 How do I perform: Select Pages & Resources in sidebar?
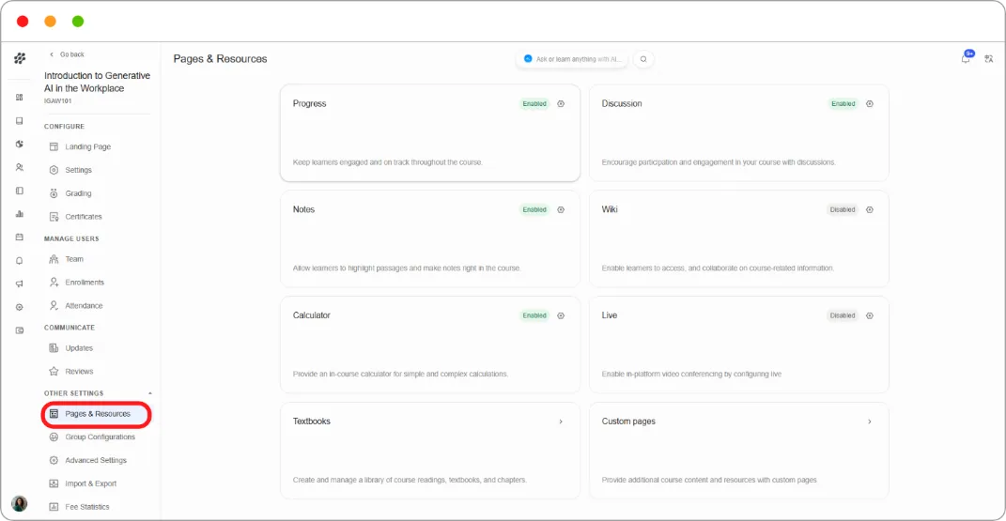pyautogui.click(x=96, y=414)
